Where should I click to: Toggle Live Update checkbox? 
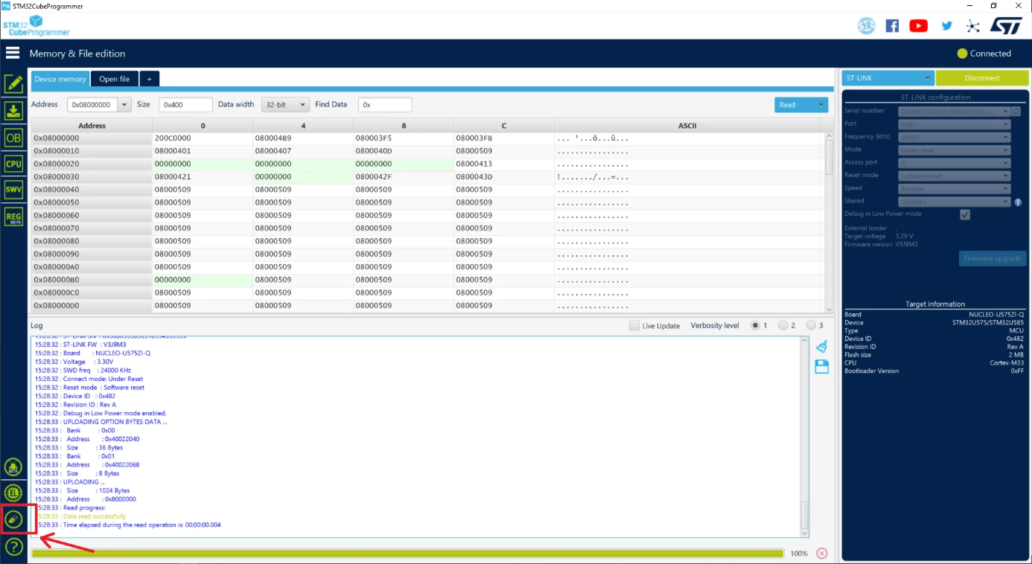634,326
